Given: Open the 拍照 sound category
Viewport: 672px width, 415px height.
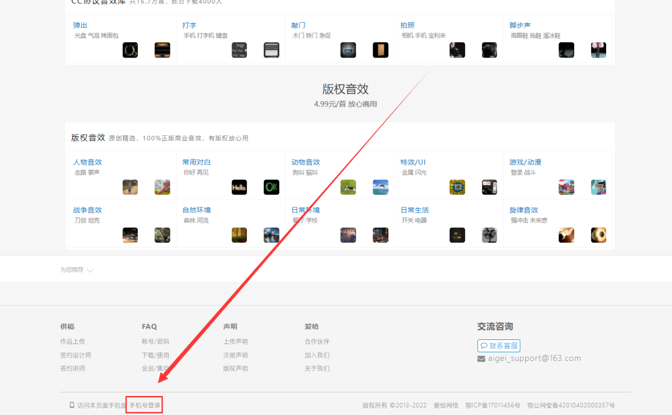Looking at the screenshot, I should pos(408,25).
